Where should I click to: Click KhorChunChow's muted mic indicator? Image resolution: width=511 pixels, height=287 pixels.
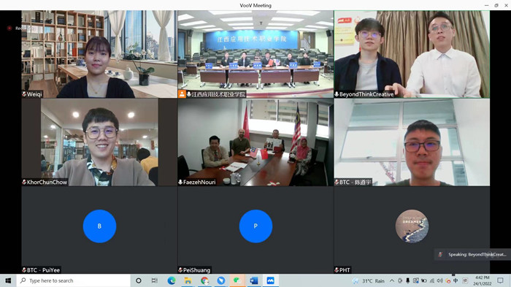[24, 182]
